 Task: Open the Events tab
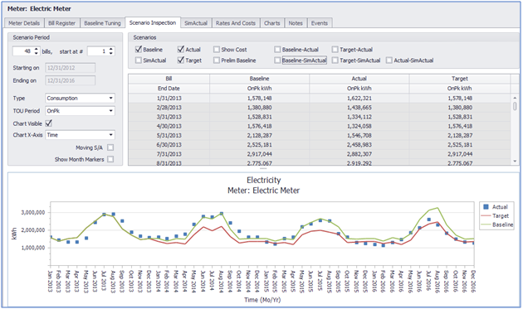click(x=320, y=23)
